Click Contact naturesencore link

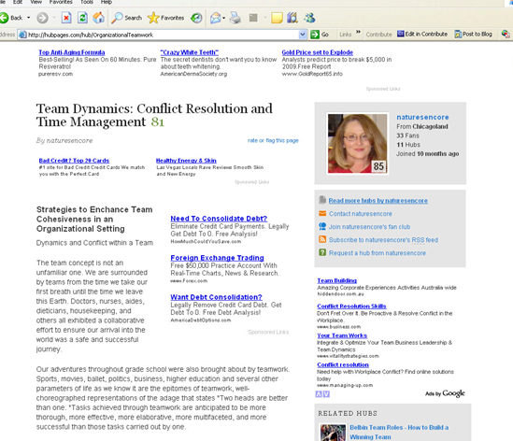pyautogui.click(x=360, y=214)
